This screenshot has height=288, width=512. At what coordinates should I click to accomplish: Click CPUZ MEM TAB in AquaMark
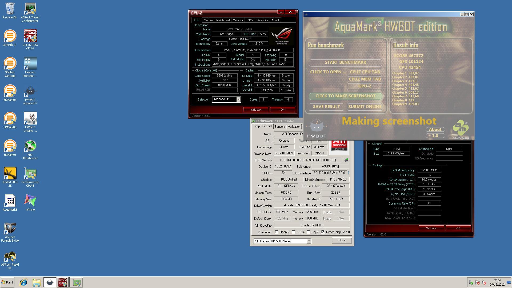point(365,79)
